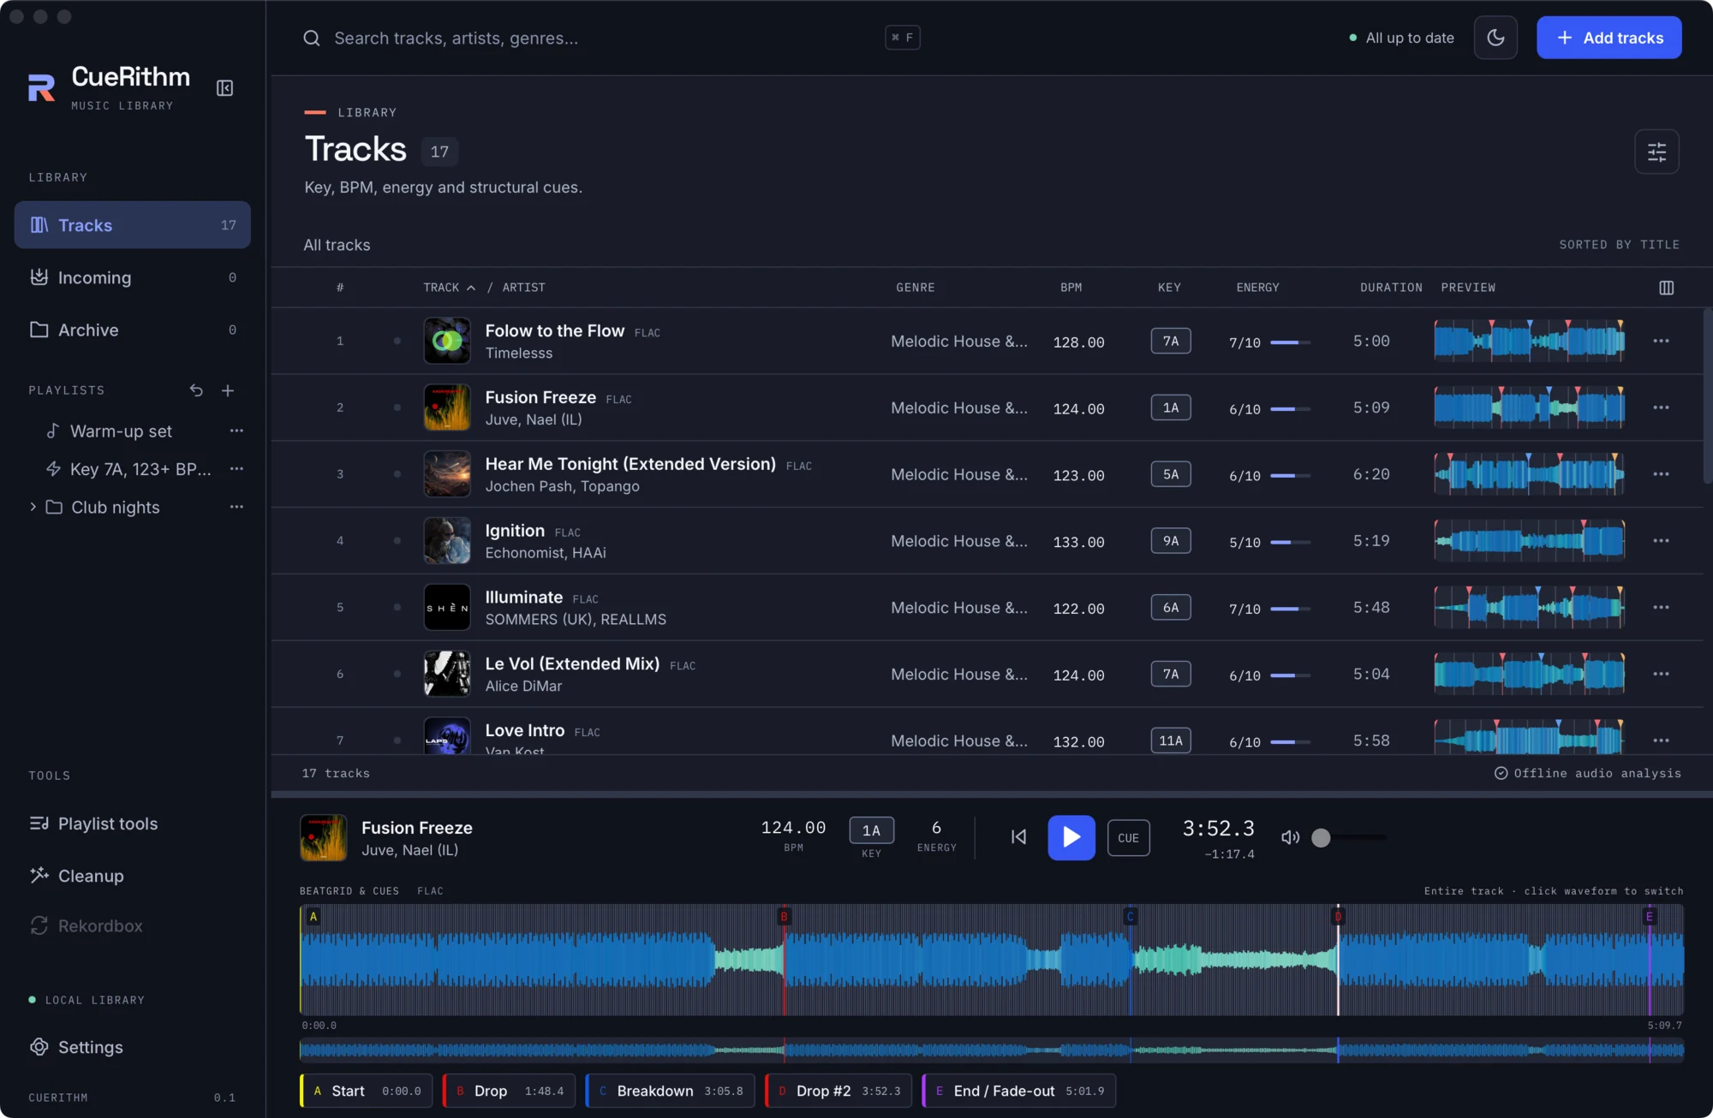This screenshot has width=1713, height=1118.
Task: Sort by Key column header
Action: 1169,288
